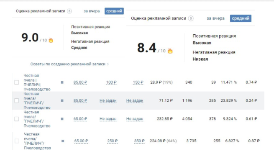The height and width of the screenshot is (164, 274).
Task: Click the cost value 0.61 ₽
Action: point(251,119)
